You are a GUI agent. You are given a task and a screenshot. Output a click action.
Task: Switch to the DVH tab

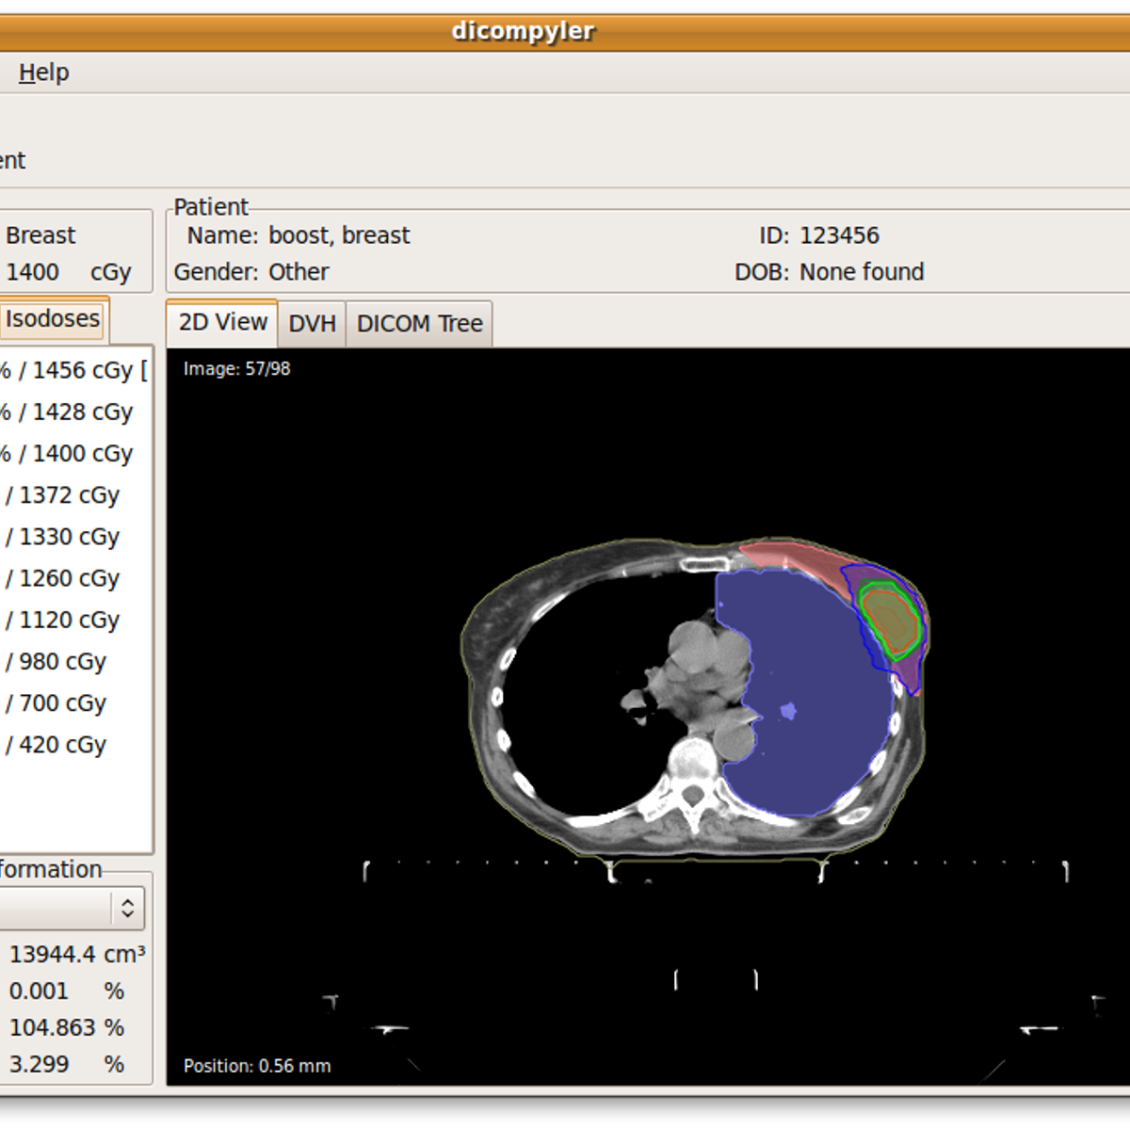(x=311, y=323)
